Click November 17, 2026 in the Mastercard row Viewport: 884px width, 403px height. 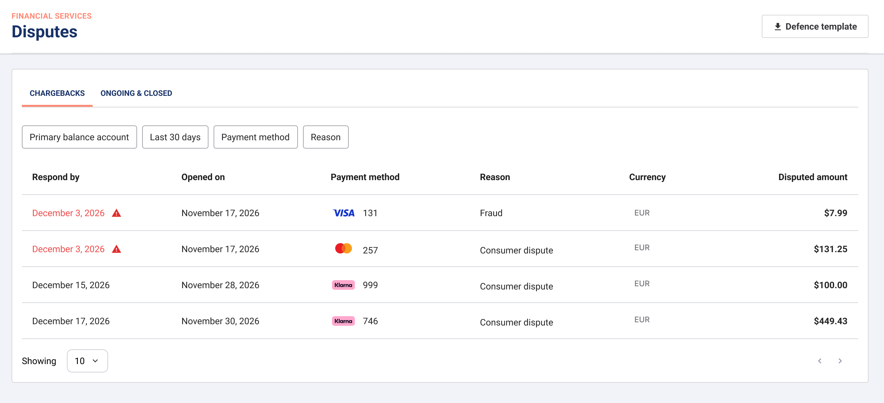coord(220,249)
